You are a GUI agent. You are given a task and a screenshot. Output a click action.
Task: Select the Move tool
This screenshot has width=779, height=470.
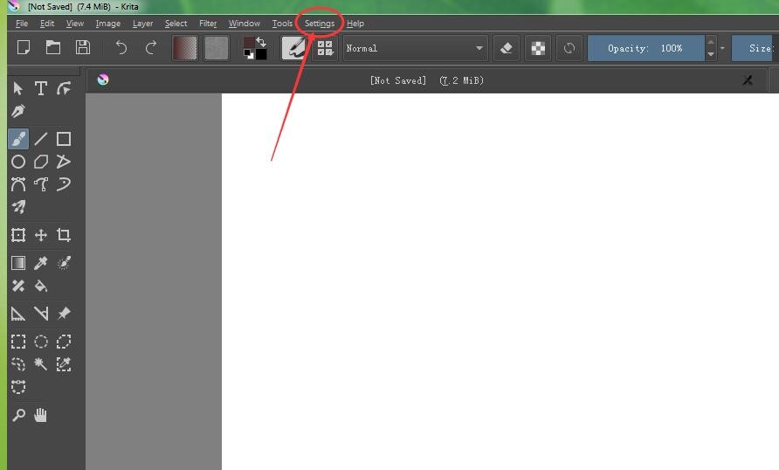[41, 235]
